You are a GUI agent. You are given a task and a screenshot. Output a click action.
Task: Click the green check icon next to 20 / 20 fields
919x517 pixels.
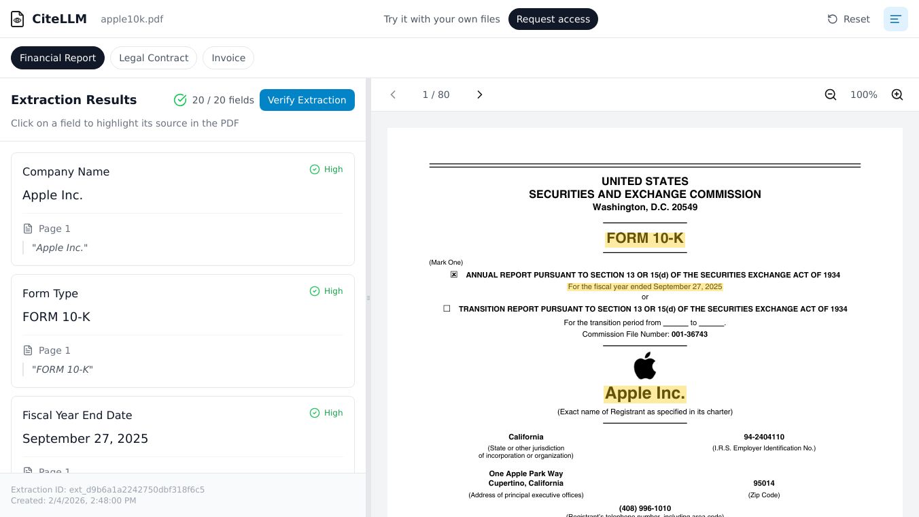[180, 100]
